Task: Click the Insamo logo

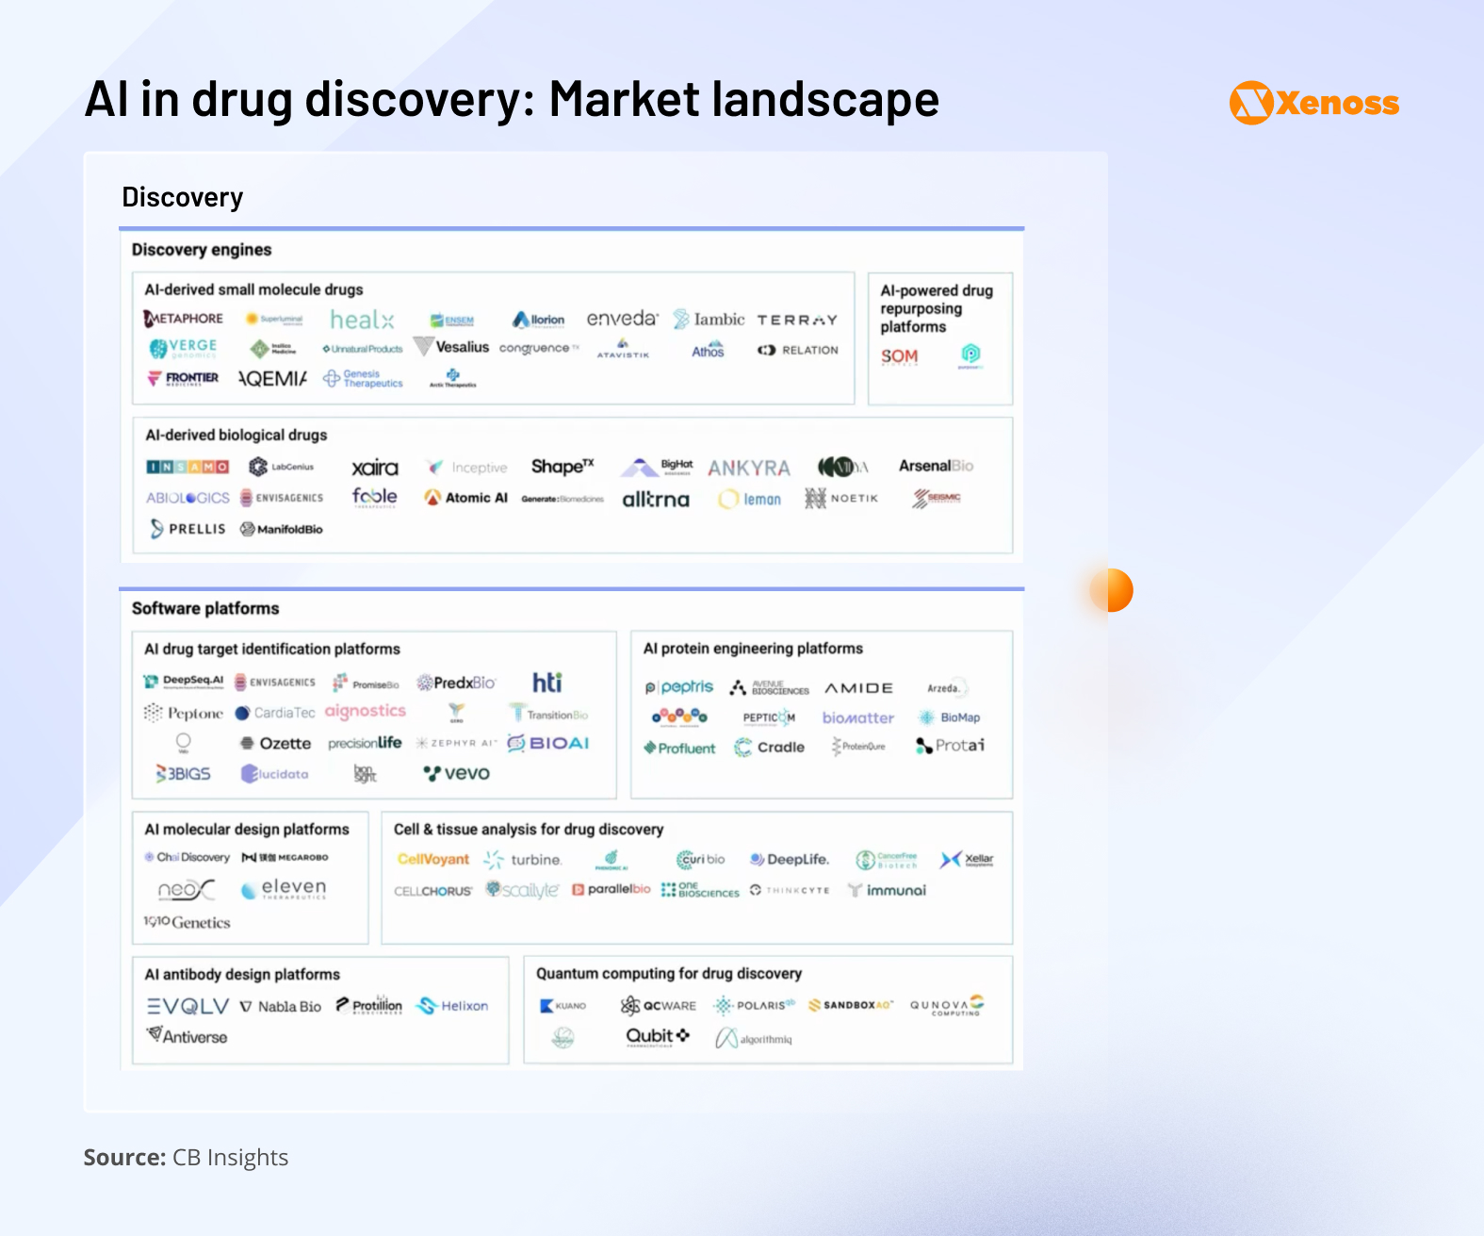Action: tap(188, 467)
